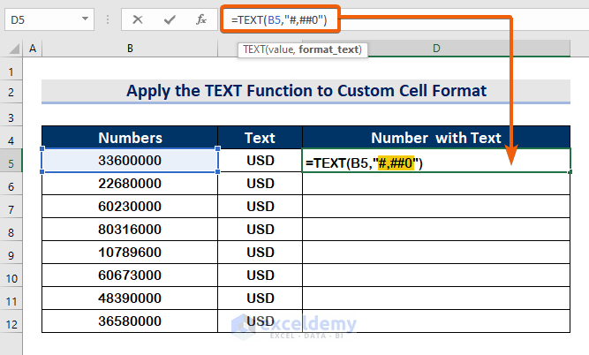589x355 pixels.
Task: Click the Enter checkmark icon
Action: (169, 19)
